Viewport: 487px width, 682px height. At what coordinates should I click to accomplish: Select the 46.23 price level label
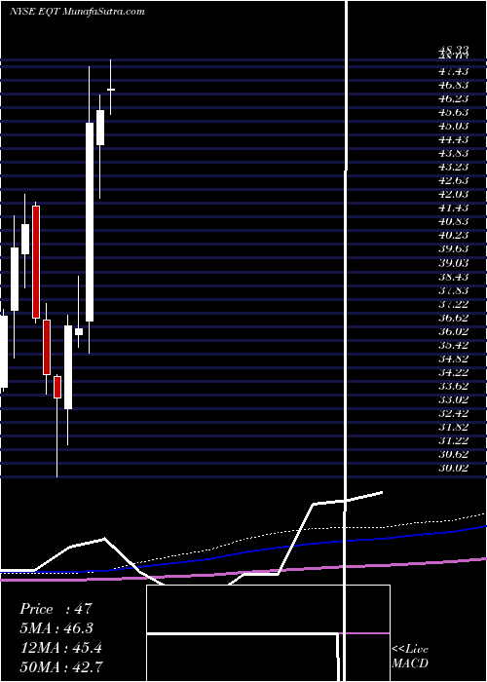click(452, 98)
